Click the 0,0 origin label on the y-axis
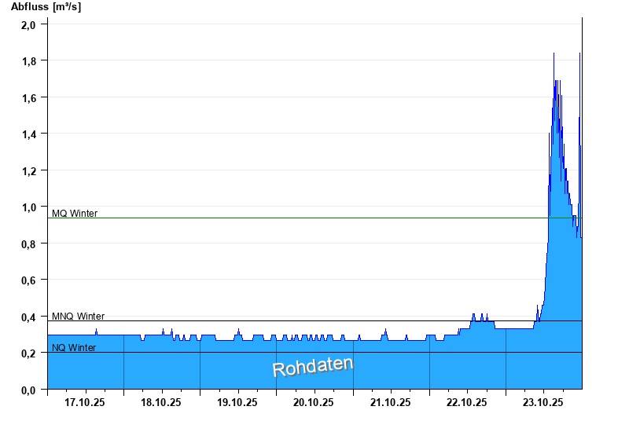This screenshot has width=629, height=432. coord(28,390)
